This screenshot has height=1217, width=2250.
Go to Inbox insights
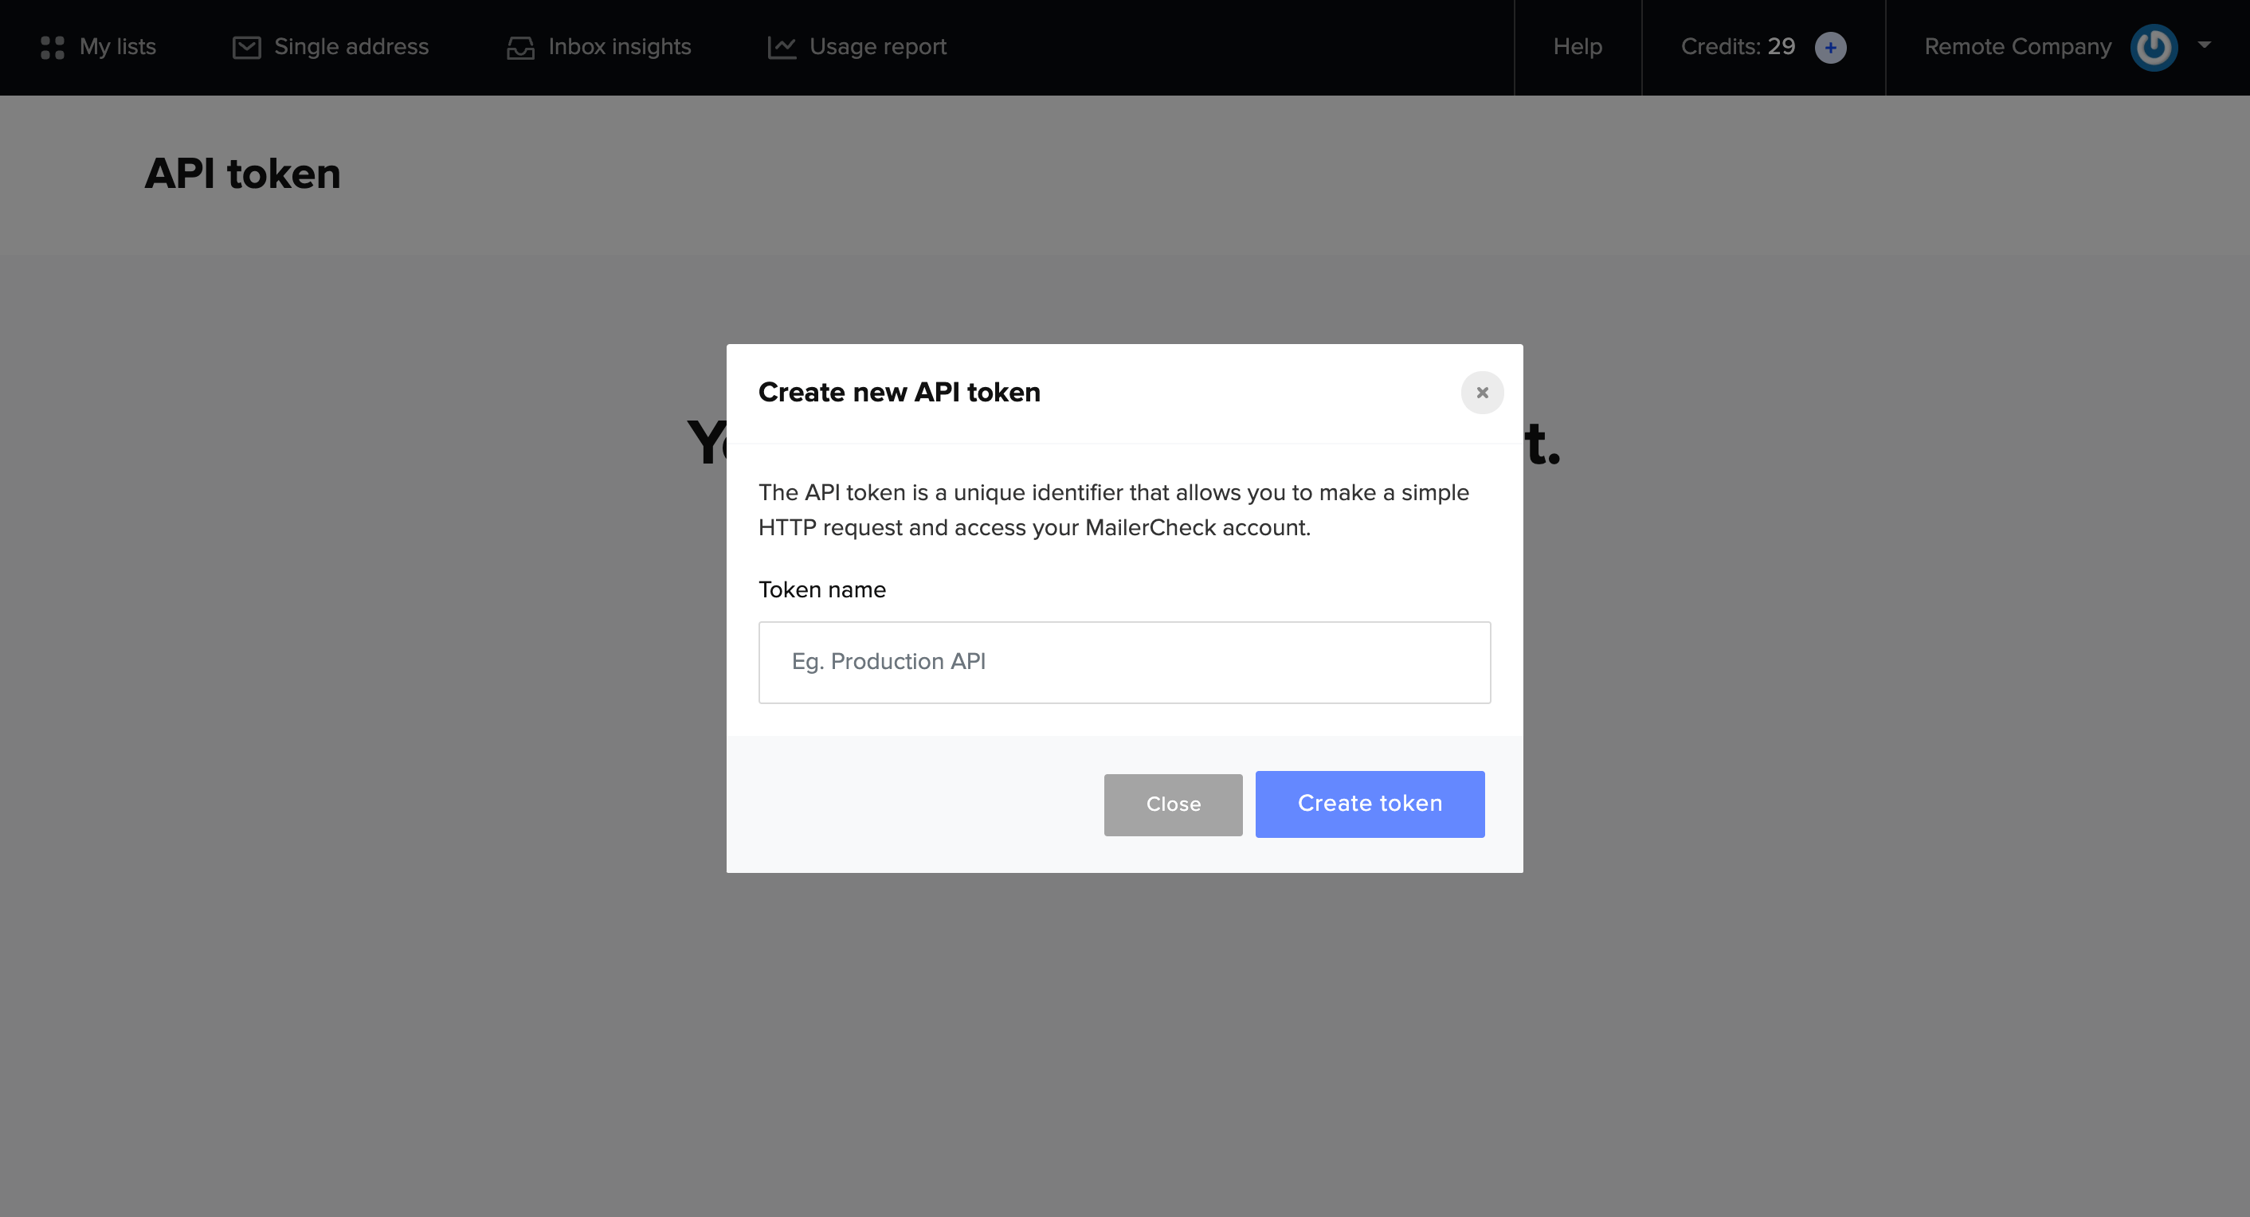coord(598,47)
